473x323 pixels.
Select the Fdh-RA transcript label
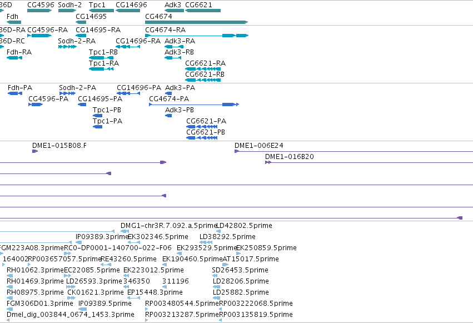pyautogui.click(x=19, y=52)
